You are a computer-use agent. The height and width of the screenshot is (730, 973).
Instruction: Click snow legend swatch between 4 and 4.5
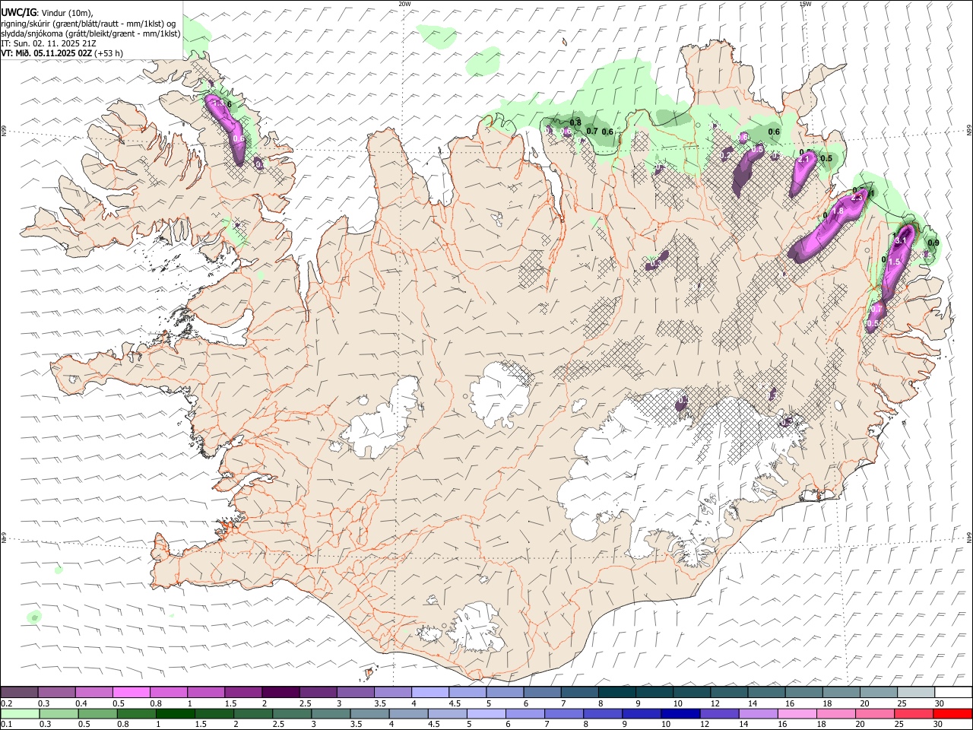point(429,692)
